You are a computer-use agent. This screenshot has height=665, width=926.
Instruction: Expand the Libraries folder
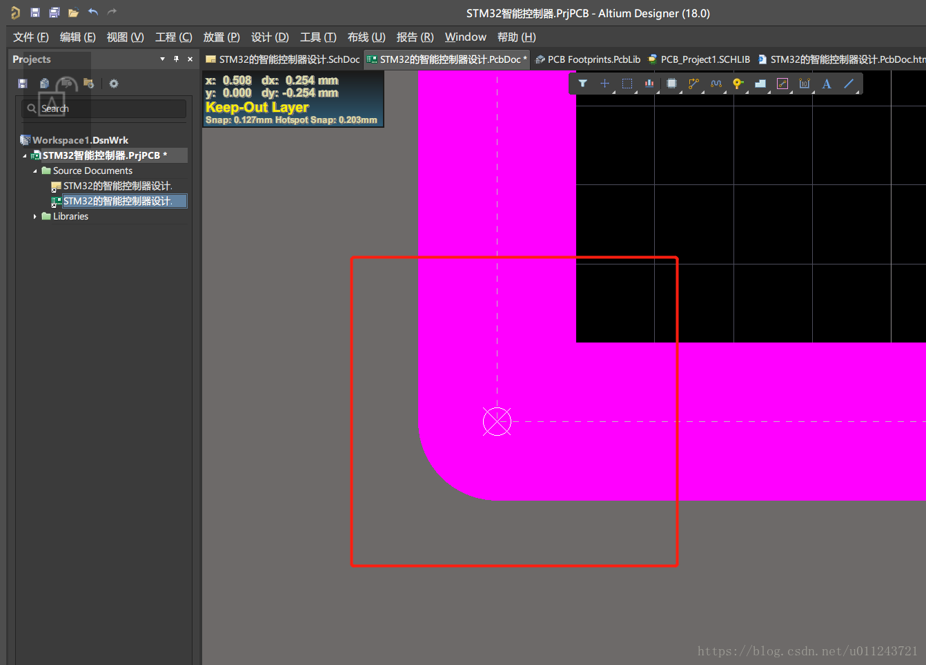pos(35,217)
